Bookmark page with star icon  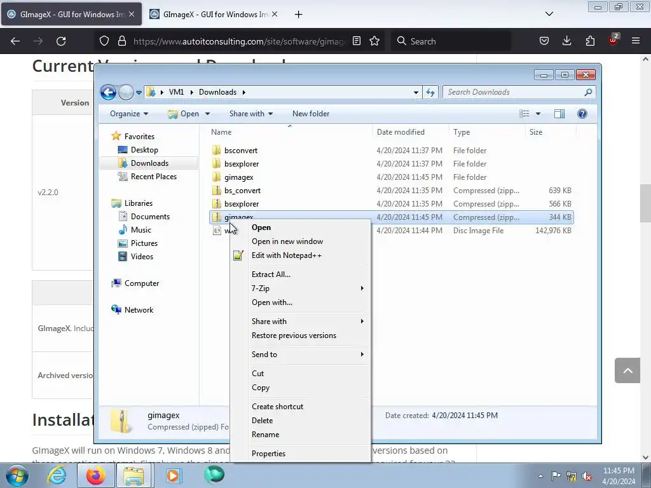coord(374,41)
